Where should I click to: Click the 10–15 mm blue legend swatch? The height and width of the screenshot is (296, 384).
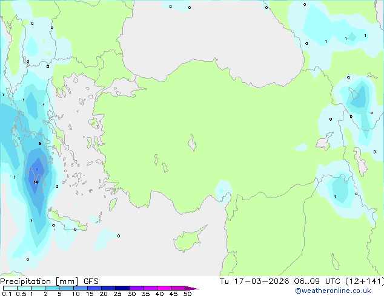point(81,288)
